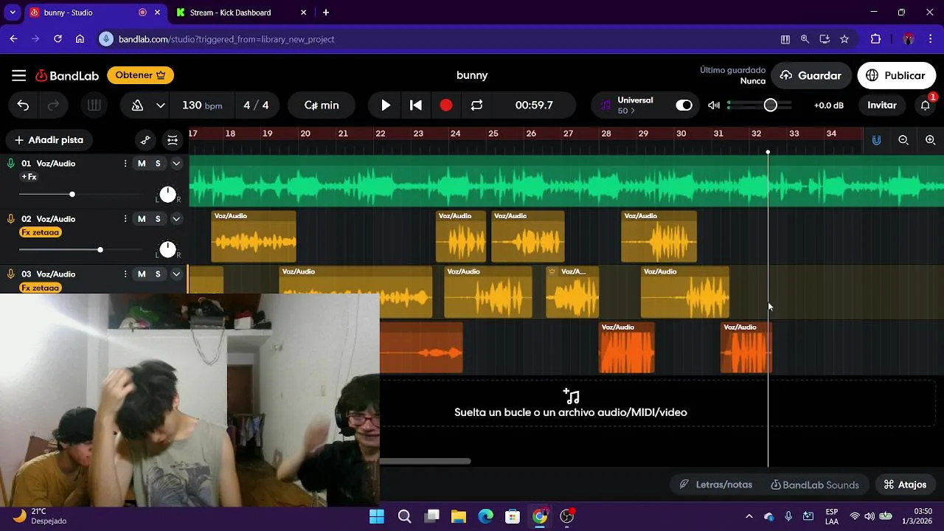Open track 01 three-dot menu
This screenshot has width=944, height=531.
(x=125, y=164)
